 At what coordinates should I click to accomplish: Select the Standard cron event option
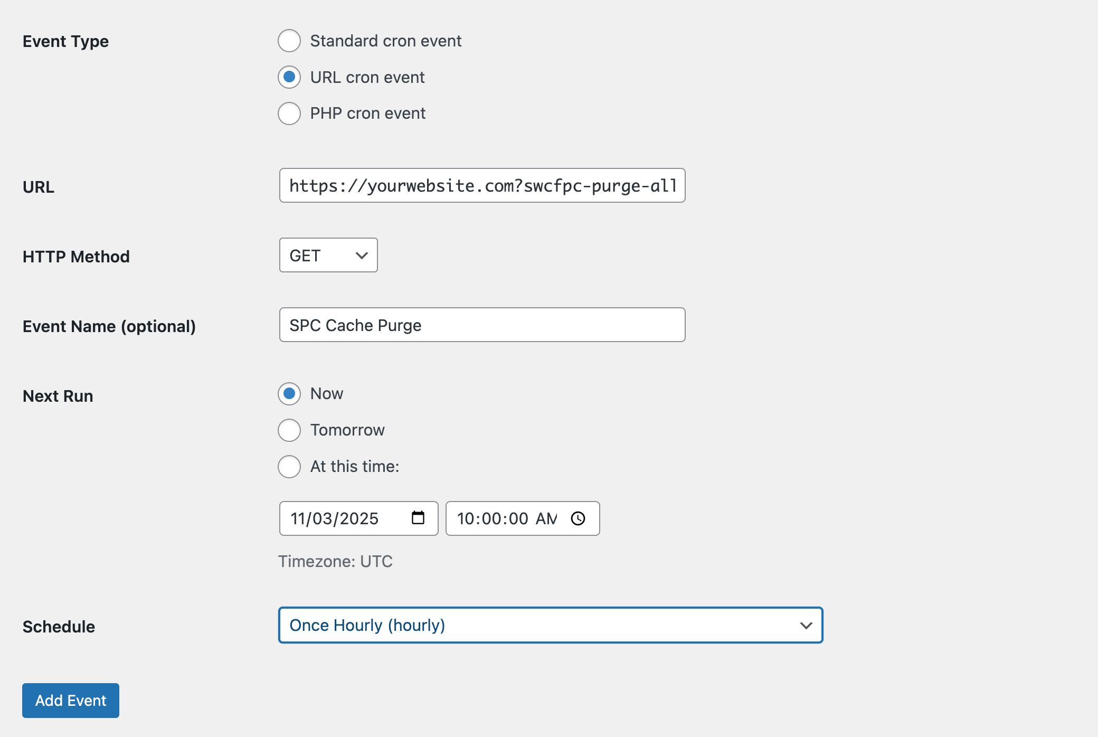pyautogui.click(x=289, y=41)
